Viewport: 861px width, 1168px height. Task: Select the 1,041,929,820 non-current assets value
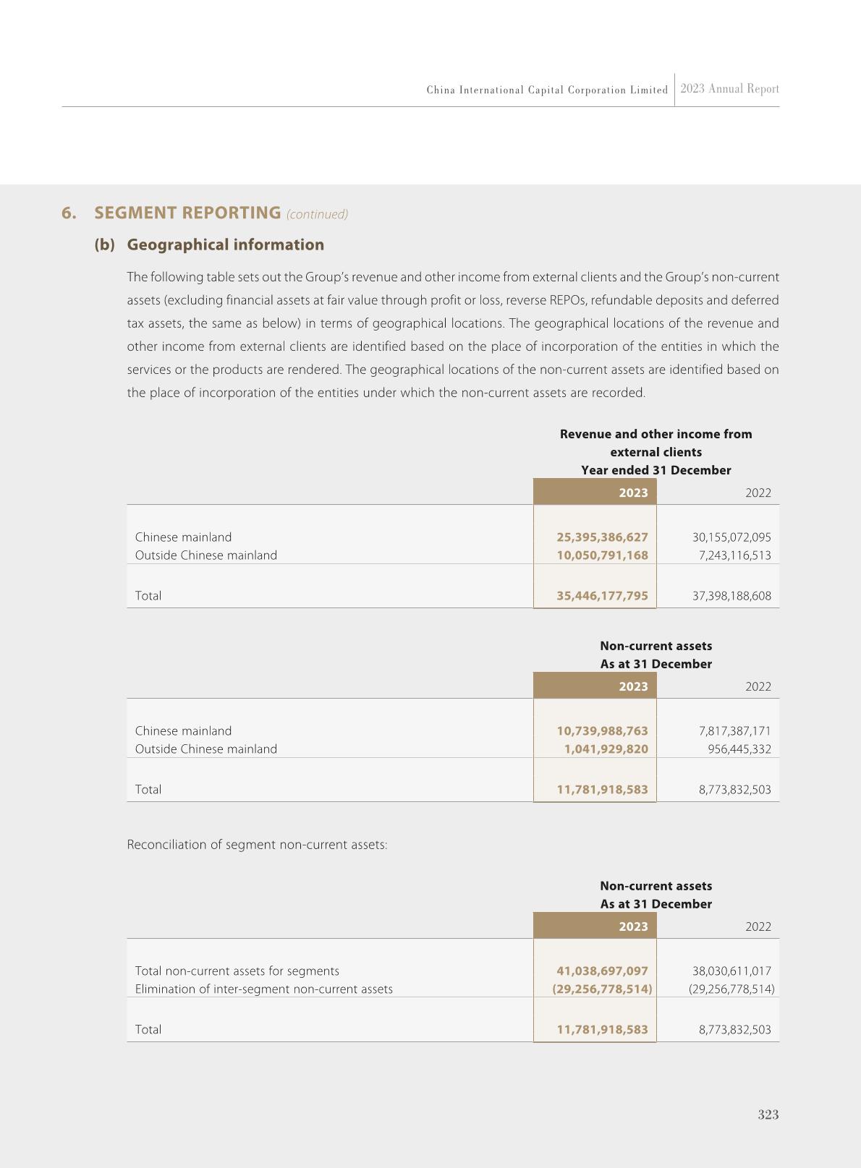pos(606,749)
